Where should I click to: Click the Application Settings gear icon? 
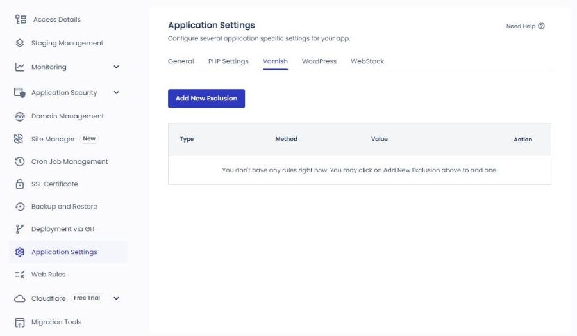[x=20, y=252]
